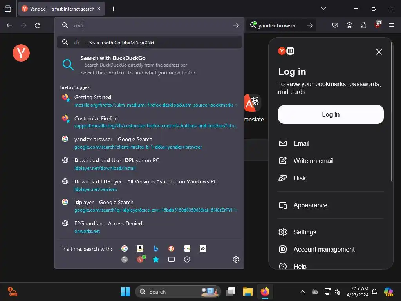Search bookmarks using the star icon

click(x=156, y=259)
